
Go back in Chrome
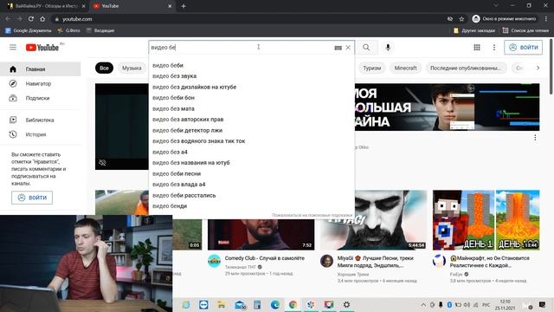(x=8, y=19)
